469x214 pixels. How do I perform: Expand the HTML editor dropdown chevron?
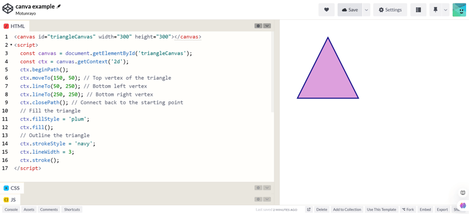point(267,26)
